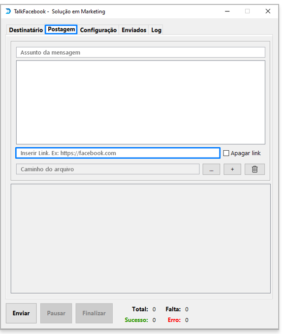Enable the Apagar link checkbox
Screen dimensions: 290x334
[x=226, y=153]
